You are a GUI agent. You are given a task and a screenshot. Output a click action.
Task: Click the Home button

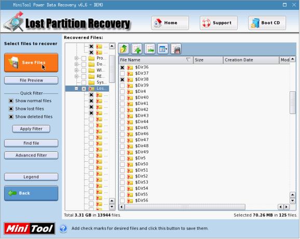[170, 23]
